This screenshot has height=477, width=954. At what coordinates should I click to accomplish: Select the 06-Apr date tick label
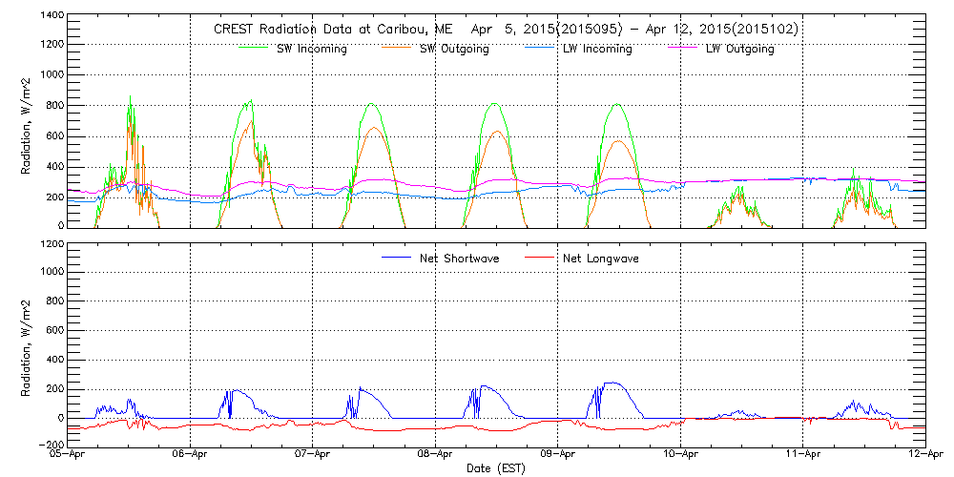tap(191, 456)
